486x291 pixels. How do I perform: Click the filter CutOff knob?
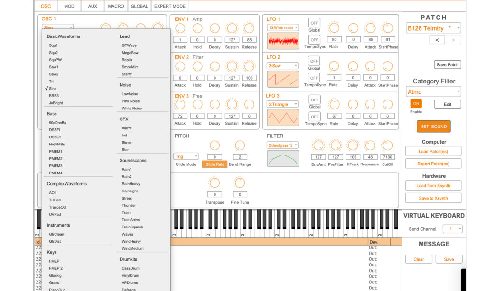coord(387,145)
